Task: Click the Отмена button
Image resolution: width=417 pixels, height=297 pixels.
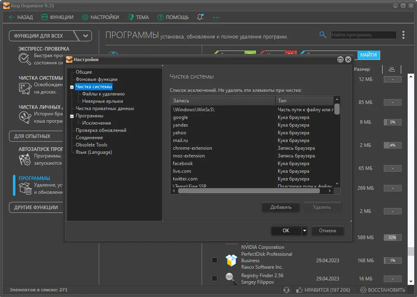Action: (x=328, y=231)
